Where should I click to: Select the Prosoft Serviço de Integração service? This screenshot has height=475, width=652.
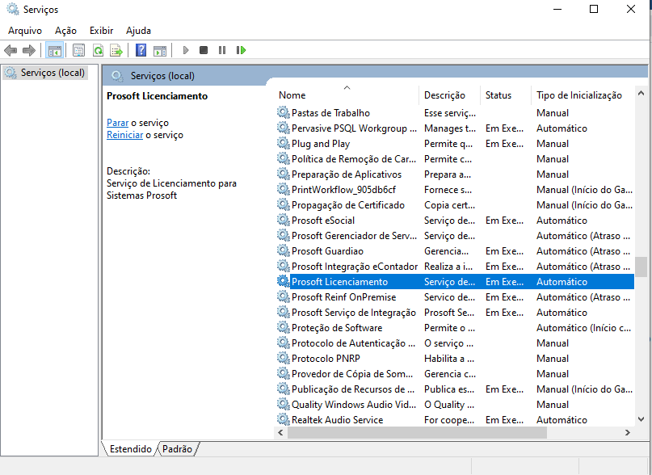point(456,313)
